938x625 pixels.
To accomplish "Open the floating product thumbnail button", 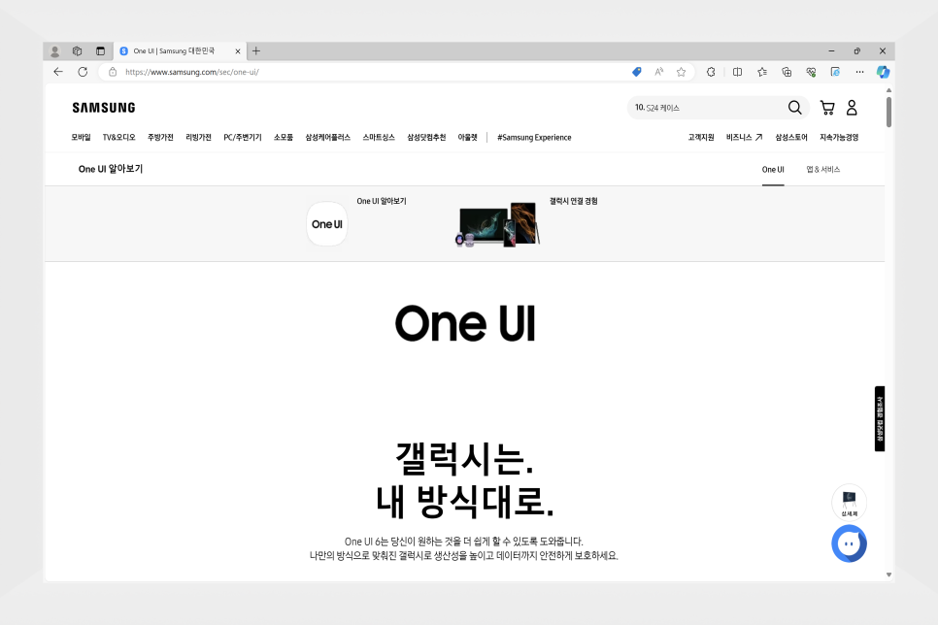I will 849,503.
